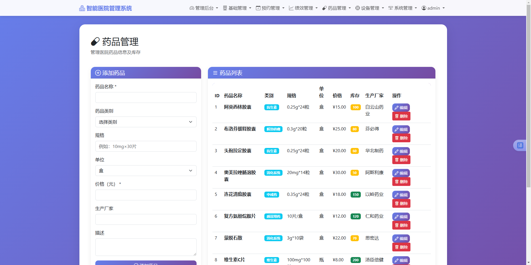Click the admin user icon in the navbar
Viewport: 531px width, 265px height.
tap(424, 8)
